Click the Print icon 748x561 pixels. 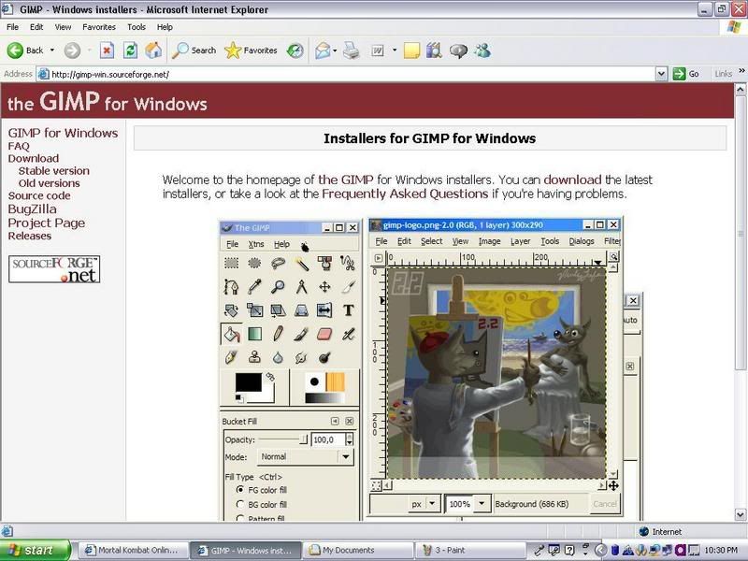pyautogui.click(x=352, y=50)
